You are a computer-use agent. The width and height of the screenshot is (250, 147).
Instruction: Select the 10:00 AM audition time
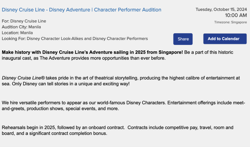point(236,15)
